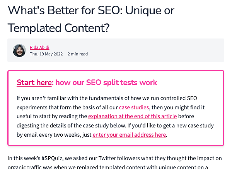This screenshot has width=232, height=169.
Task: Click the '2 min read' label
Action: 78,54
